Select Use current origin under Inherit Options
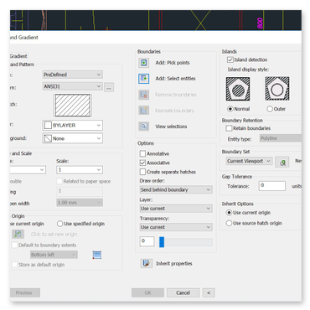Viewport: 310px width, 310px height. pyautogui.click(x=229, y=213)
